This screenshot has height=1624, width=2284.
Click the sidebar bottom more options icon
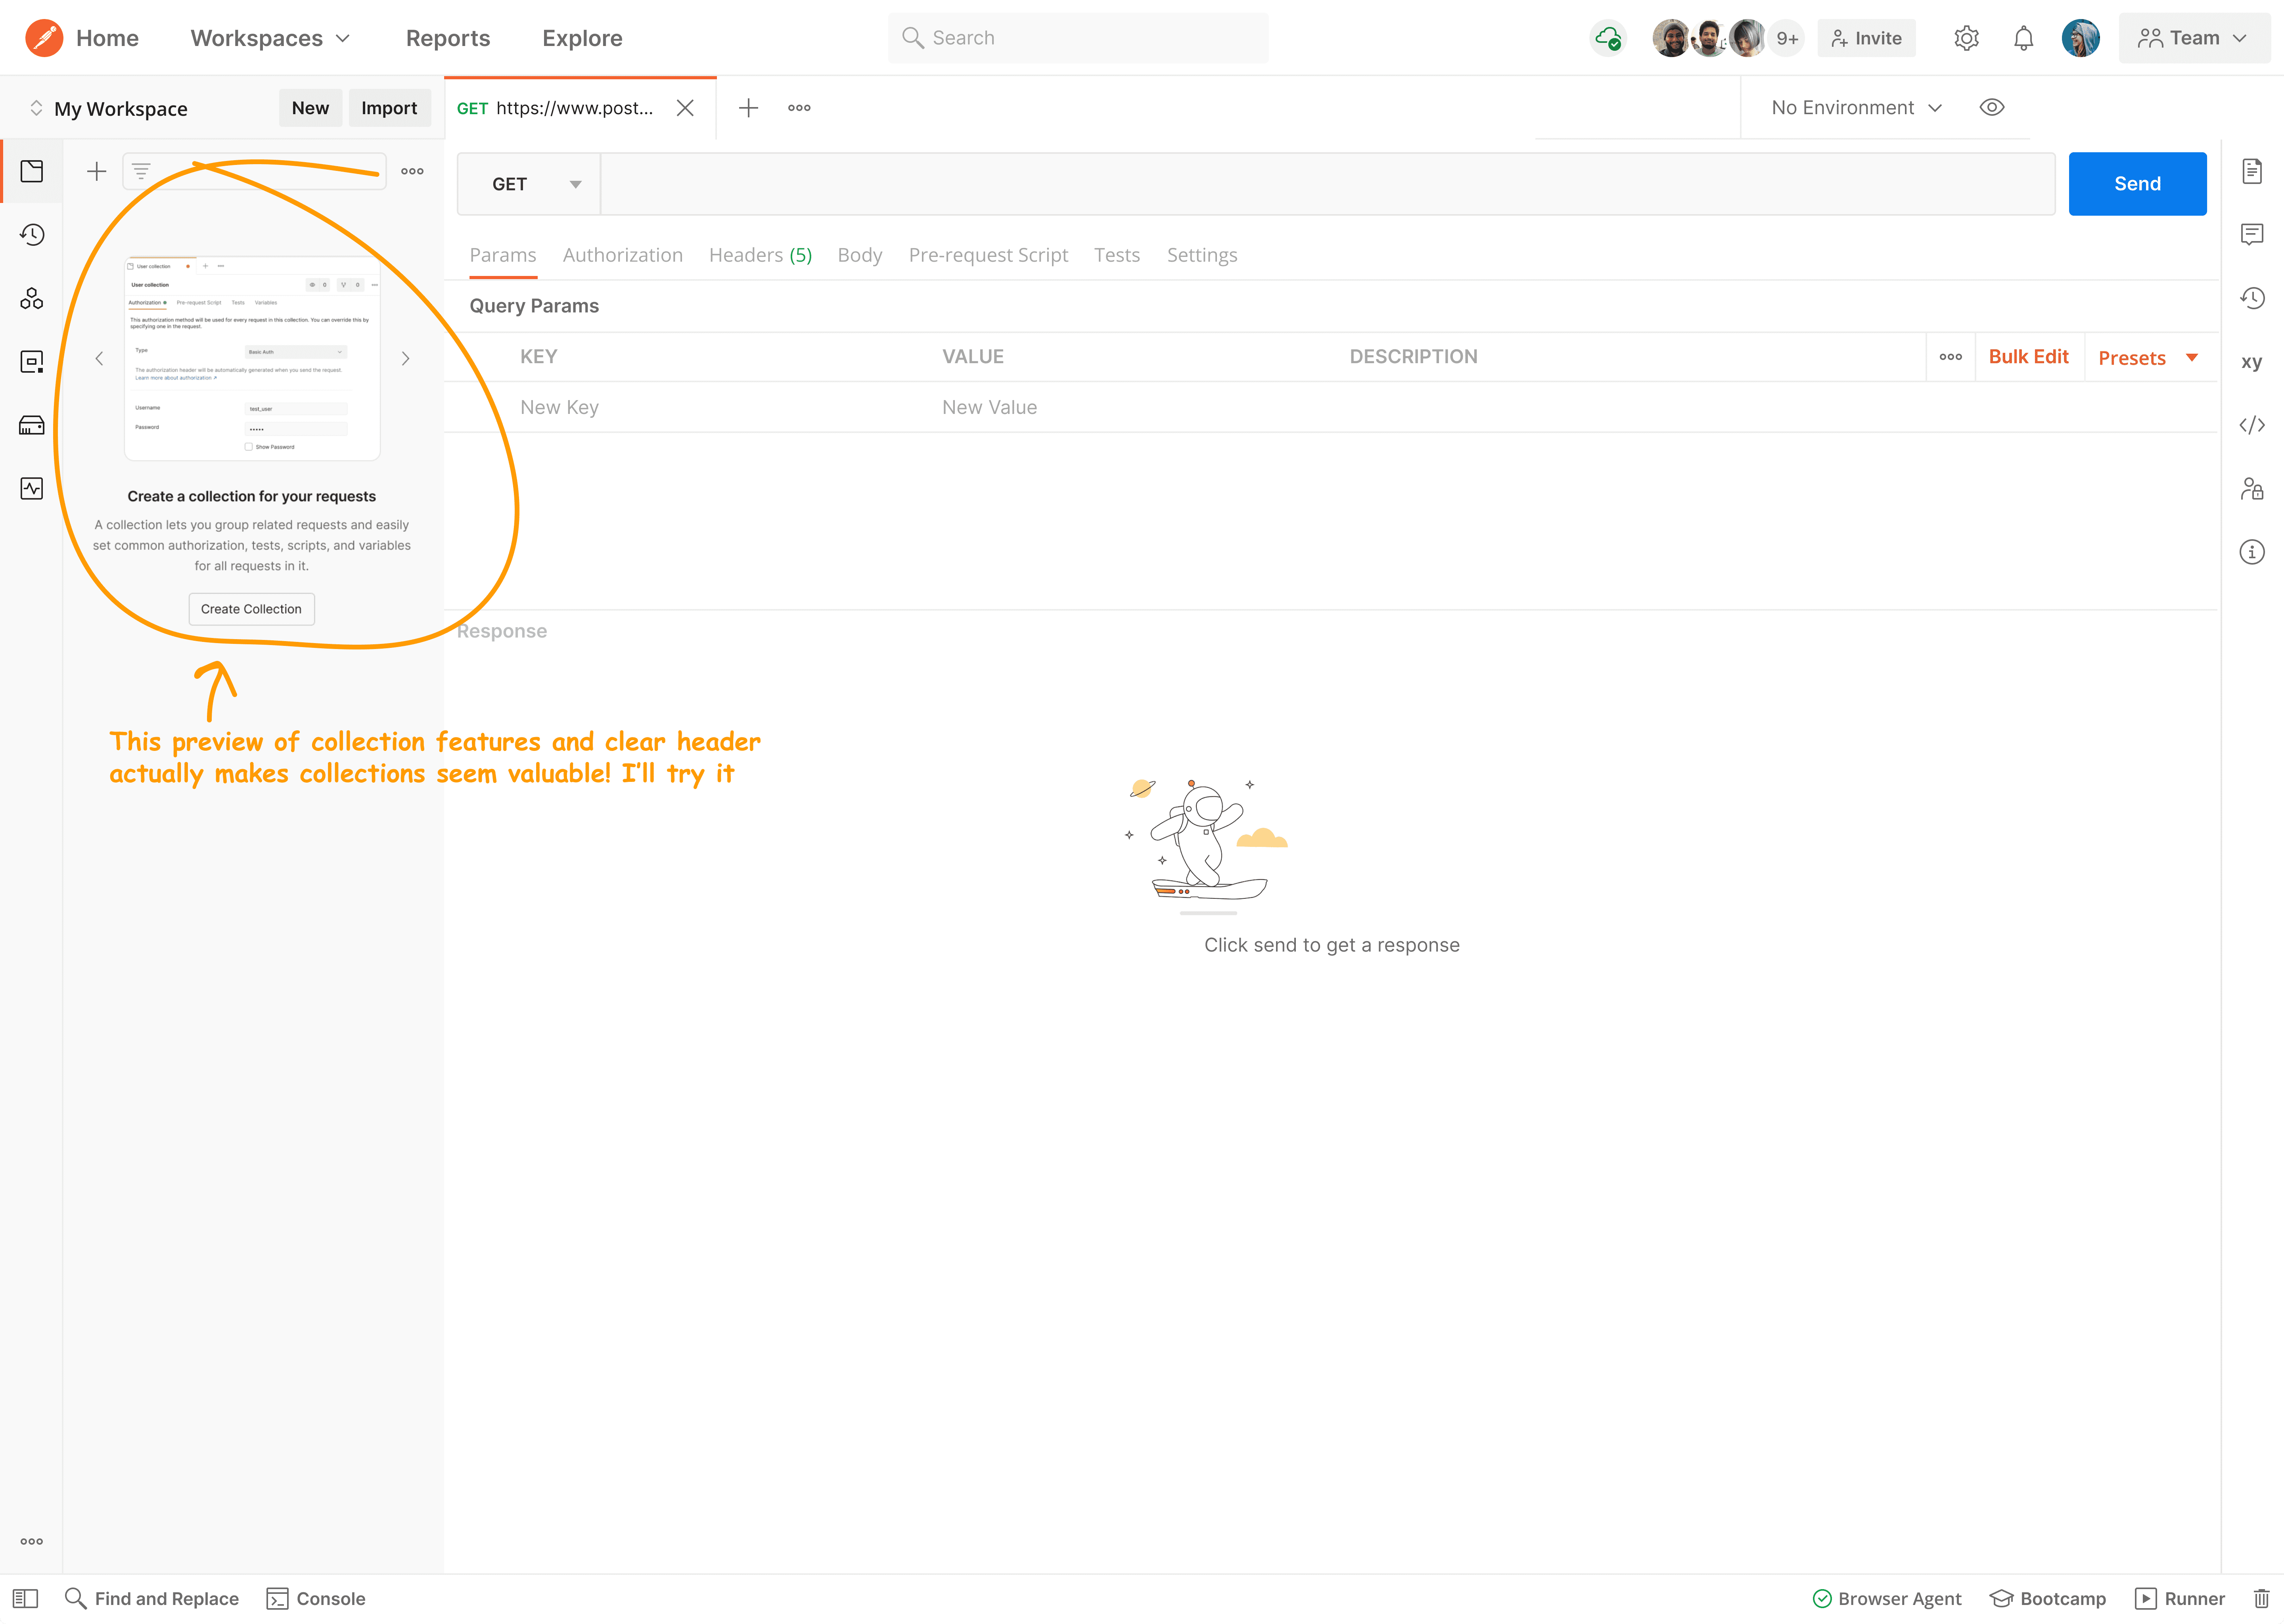click(x=32, y=1541)
